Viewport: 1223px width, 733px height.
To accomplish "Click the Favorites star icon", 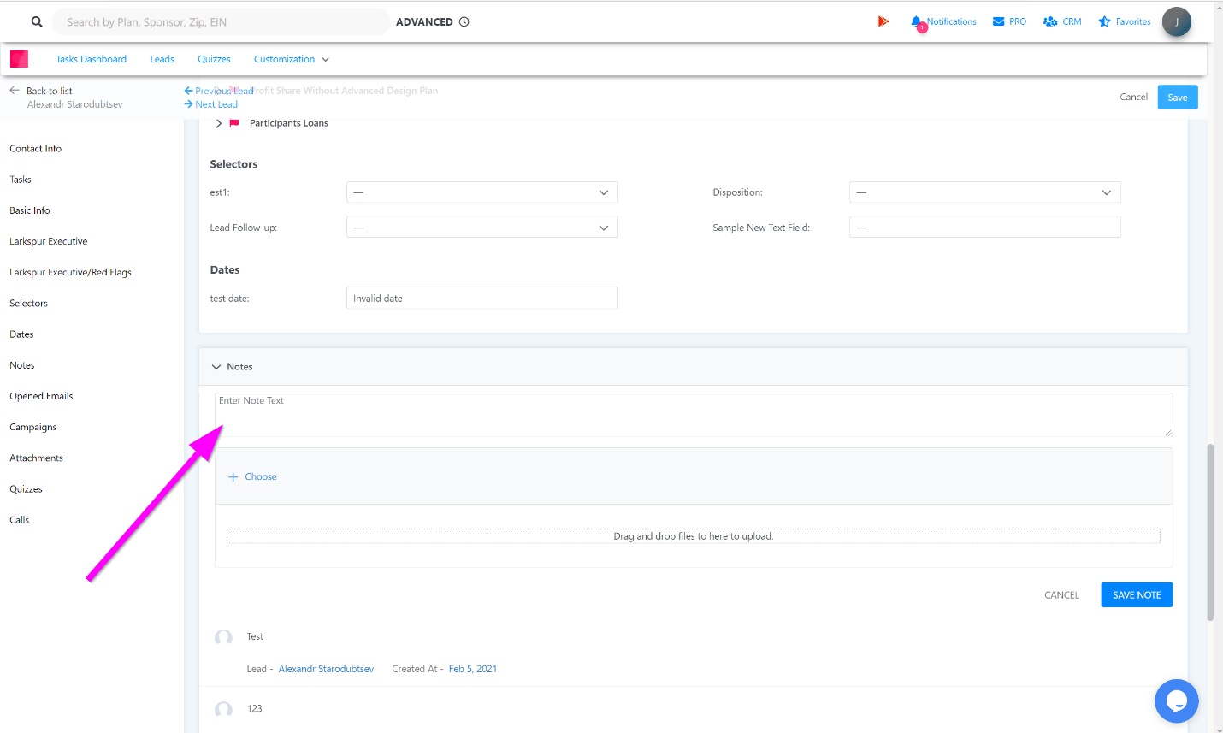I will click(x=1104, y=21).
